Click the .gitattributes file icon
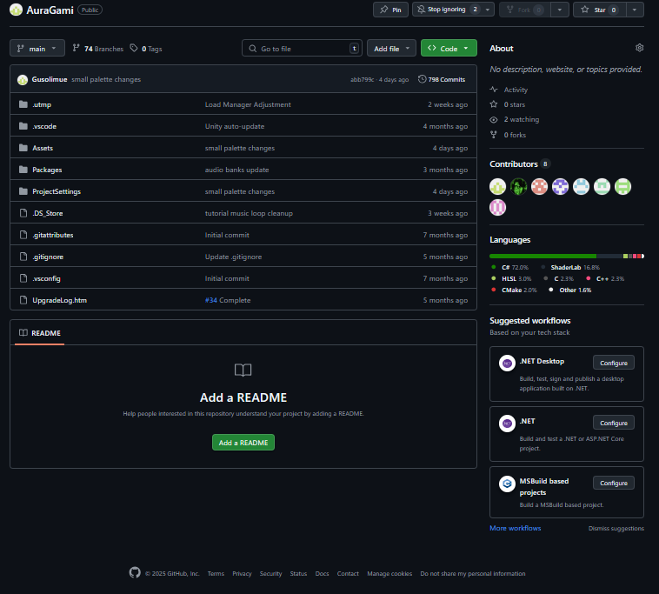The width and height of the screenshot is (659, 594). pyautogui.click(x=23, y=235)
